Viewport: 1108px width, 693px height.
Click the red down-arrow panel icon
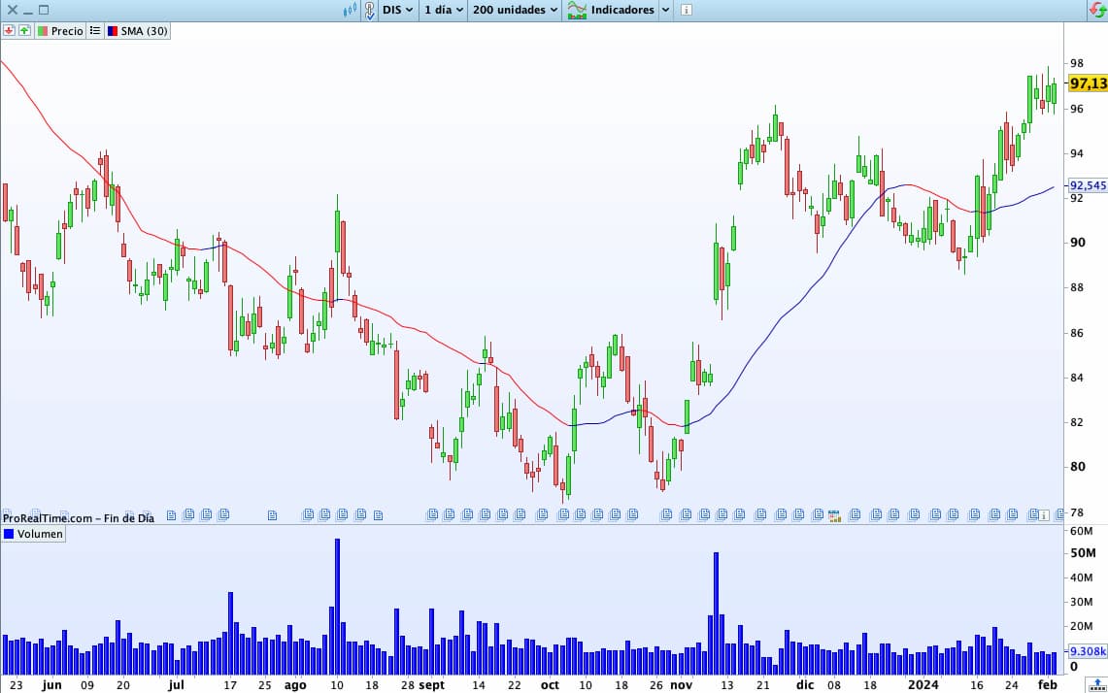tap(9, 31)
